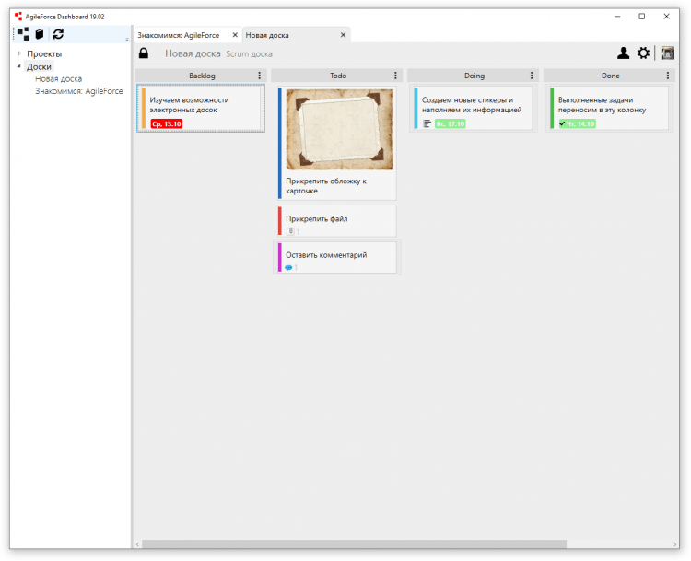691x561 pixels.
Task: Click the board background image icon
Action: tap(667, 53)
